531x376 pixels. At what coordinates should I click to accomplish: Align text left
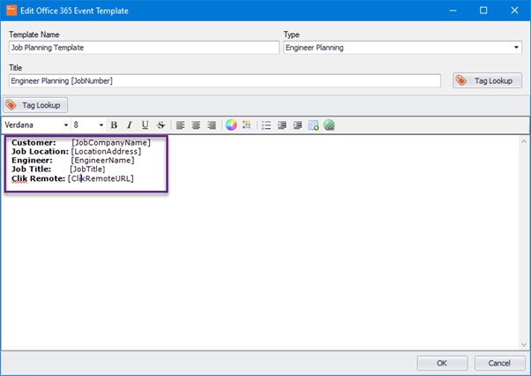181,125
